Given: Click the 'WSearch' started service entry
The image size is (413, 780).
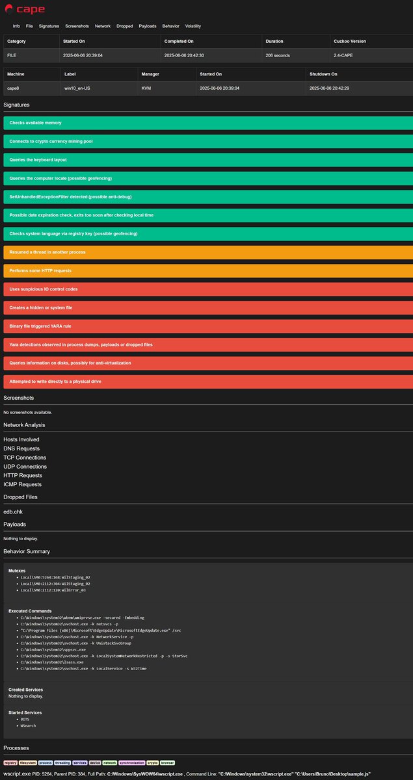Looking at the screenshot, I should 28,725.
